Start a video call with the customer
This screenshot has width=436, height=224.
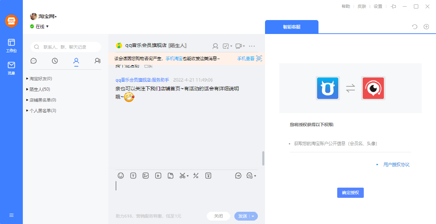pyautogui.click(x=238, y=46)
